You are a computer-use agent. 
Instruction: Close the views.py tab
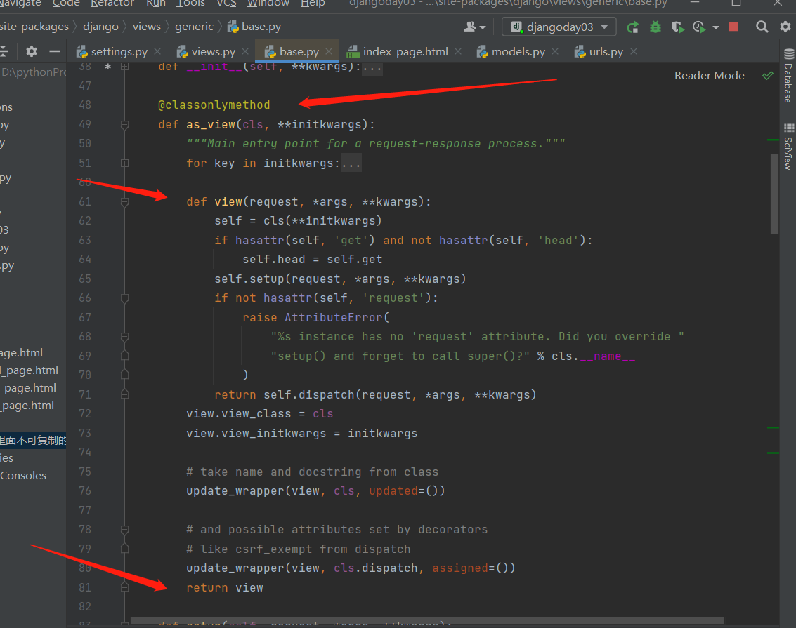pos(245,51)
